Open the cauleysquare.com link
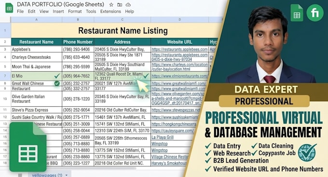 click(173, 131)
